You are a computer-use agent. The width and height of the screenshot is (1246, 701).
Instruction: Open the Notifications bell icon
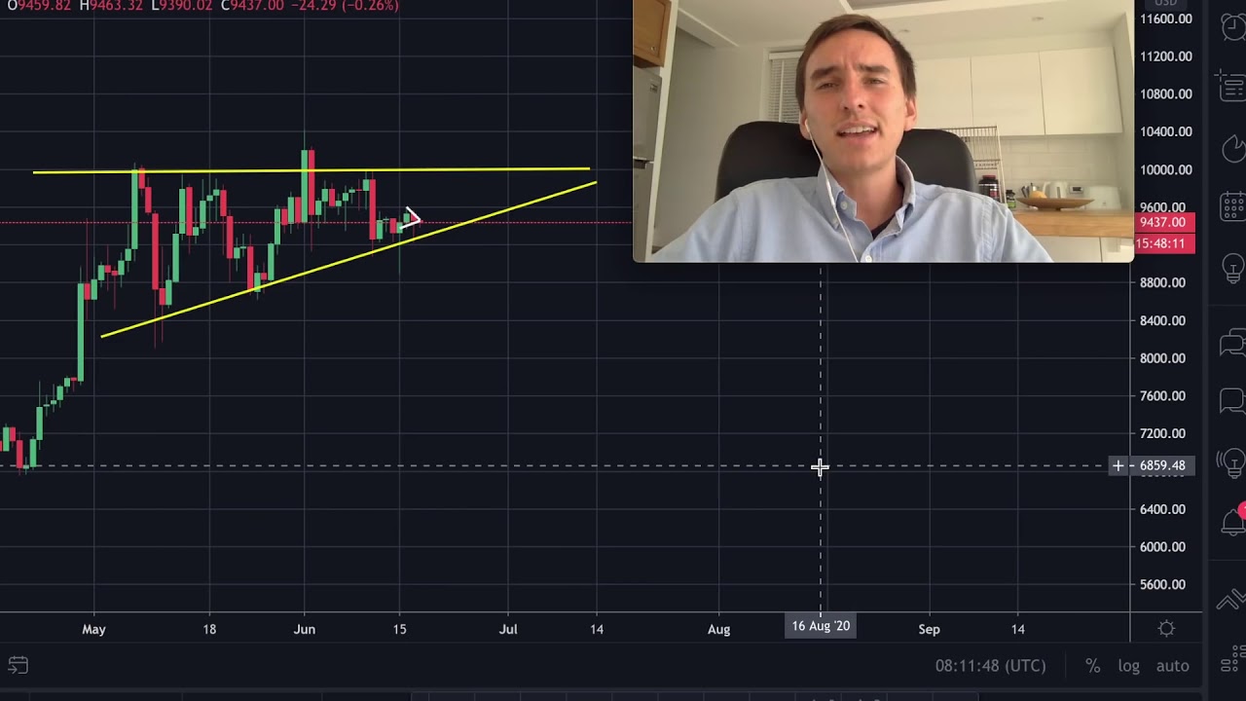pyautogui.click(x=1233, y=521)
